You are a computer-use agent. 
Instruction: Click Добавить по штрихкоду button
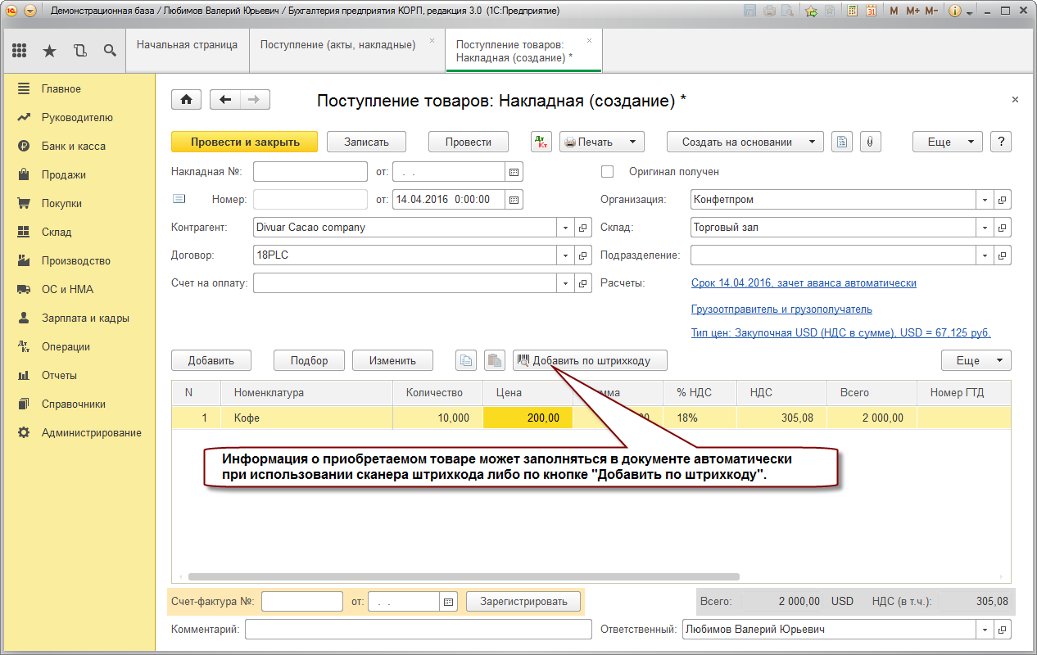[591, 360]
